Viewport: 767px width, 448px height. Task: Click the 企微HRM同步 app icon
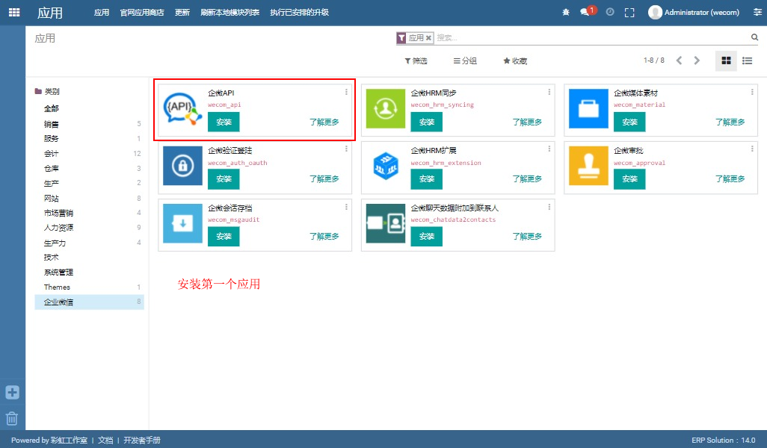tap(386, 109)
